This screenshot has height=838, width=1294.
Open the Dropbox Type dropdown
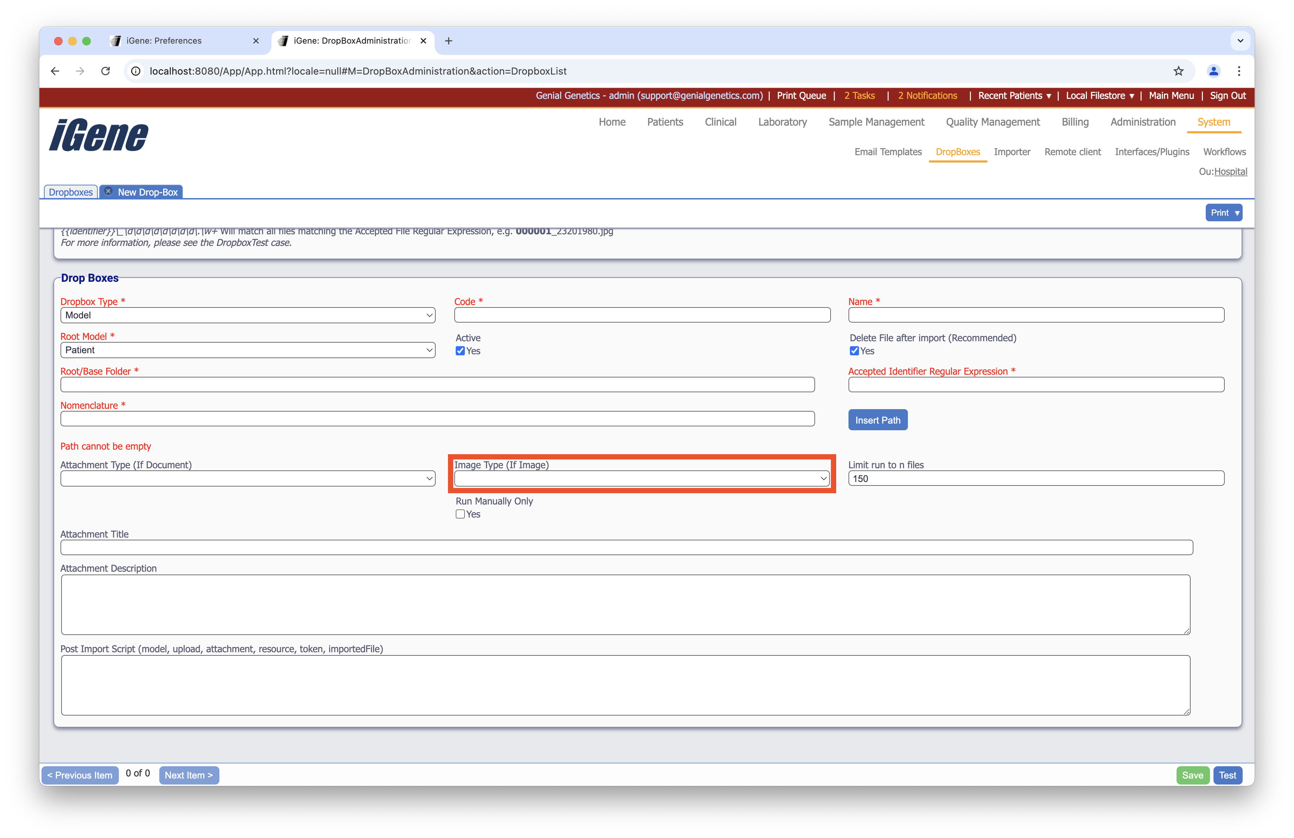tap(248, 315)
